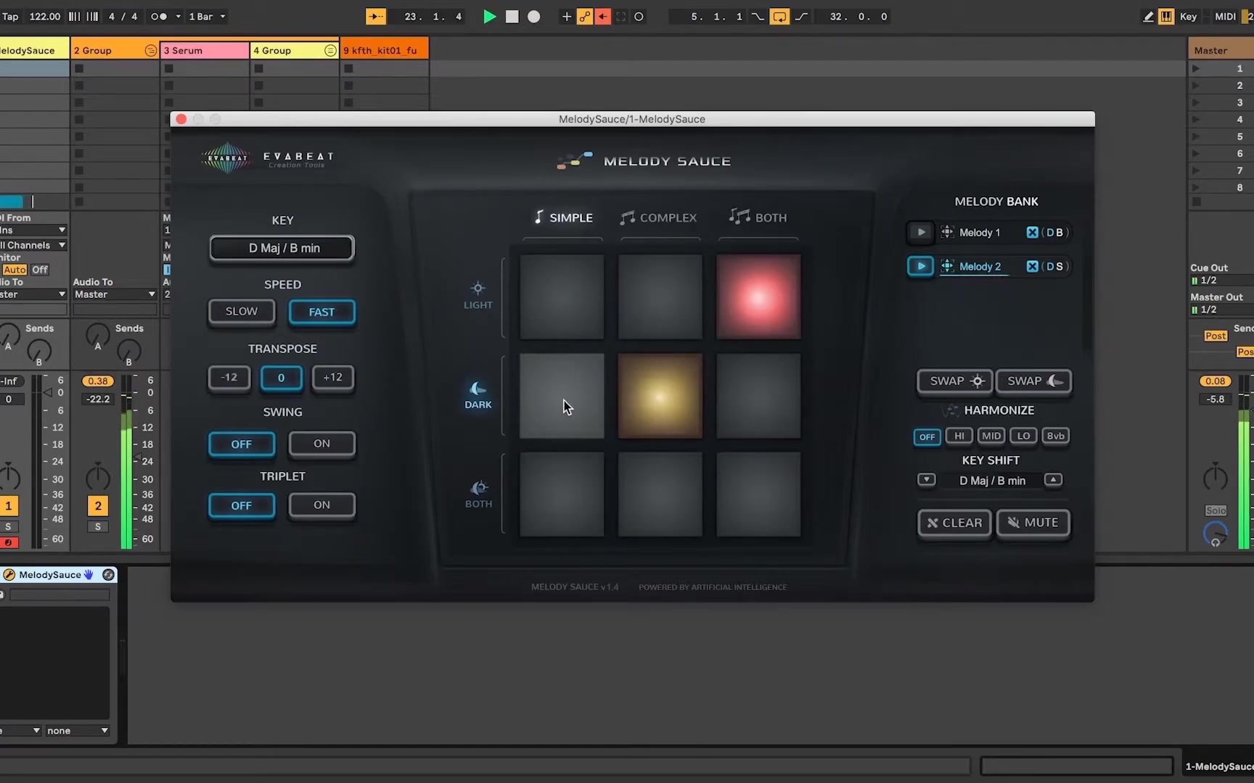Toggle Draw Mode pencil icon

1148,17
